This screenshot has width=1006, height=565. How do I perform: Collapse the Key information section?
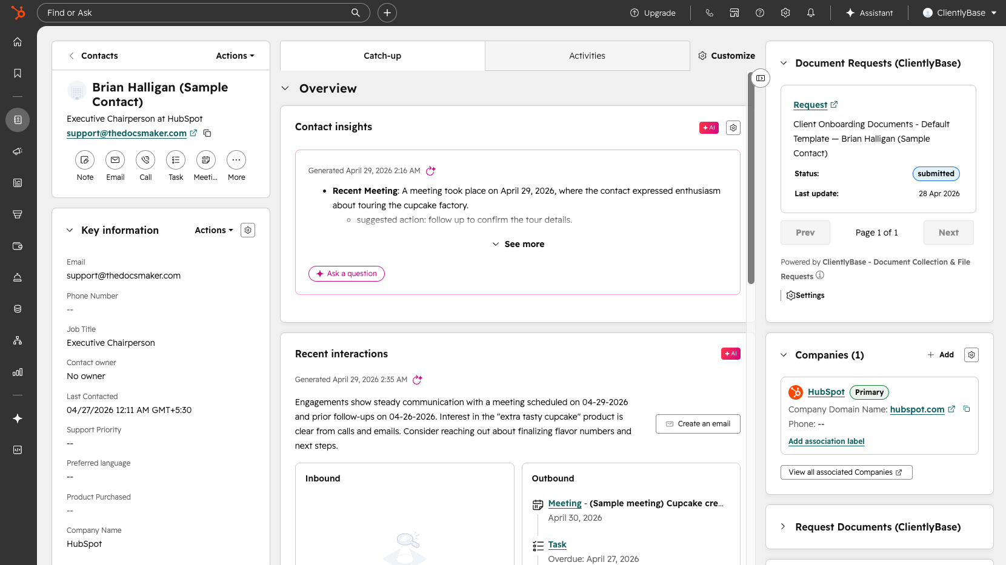(x=70, y=230)
